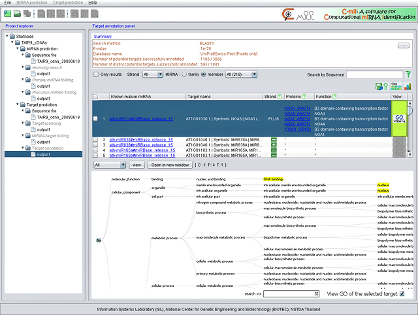Click the minus strand icon in row 4
This screenshot has width=418, height=315.
(x=274, y=150)
